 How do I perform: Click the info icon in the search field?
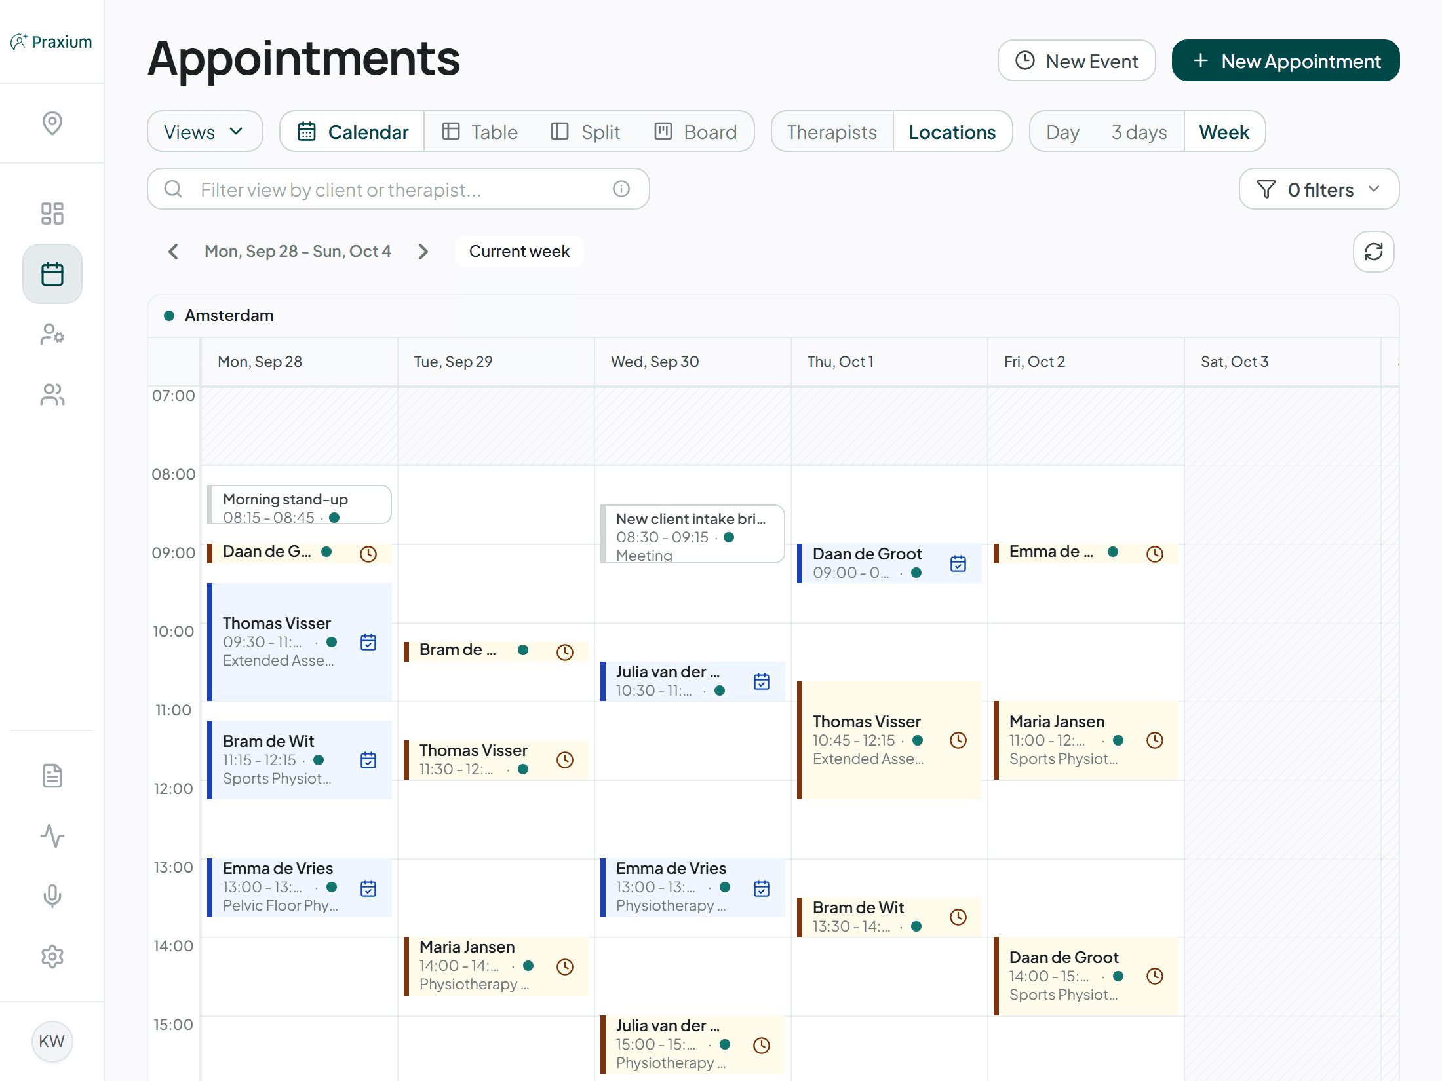point(621,189)
